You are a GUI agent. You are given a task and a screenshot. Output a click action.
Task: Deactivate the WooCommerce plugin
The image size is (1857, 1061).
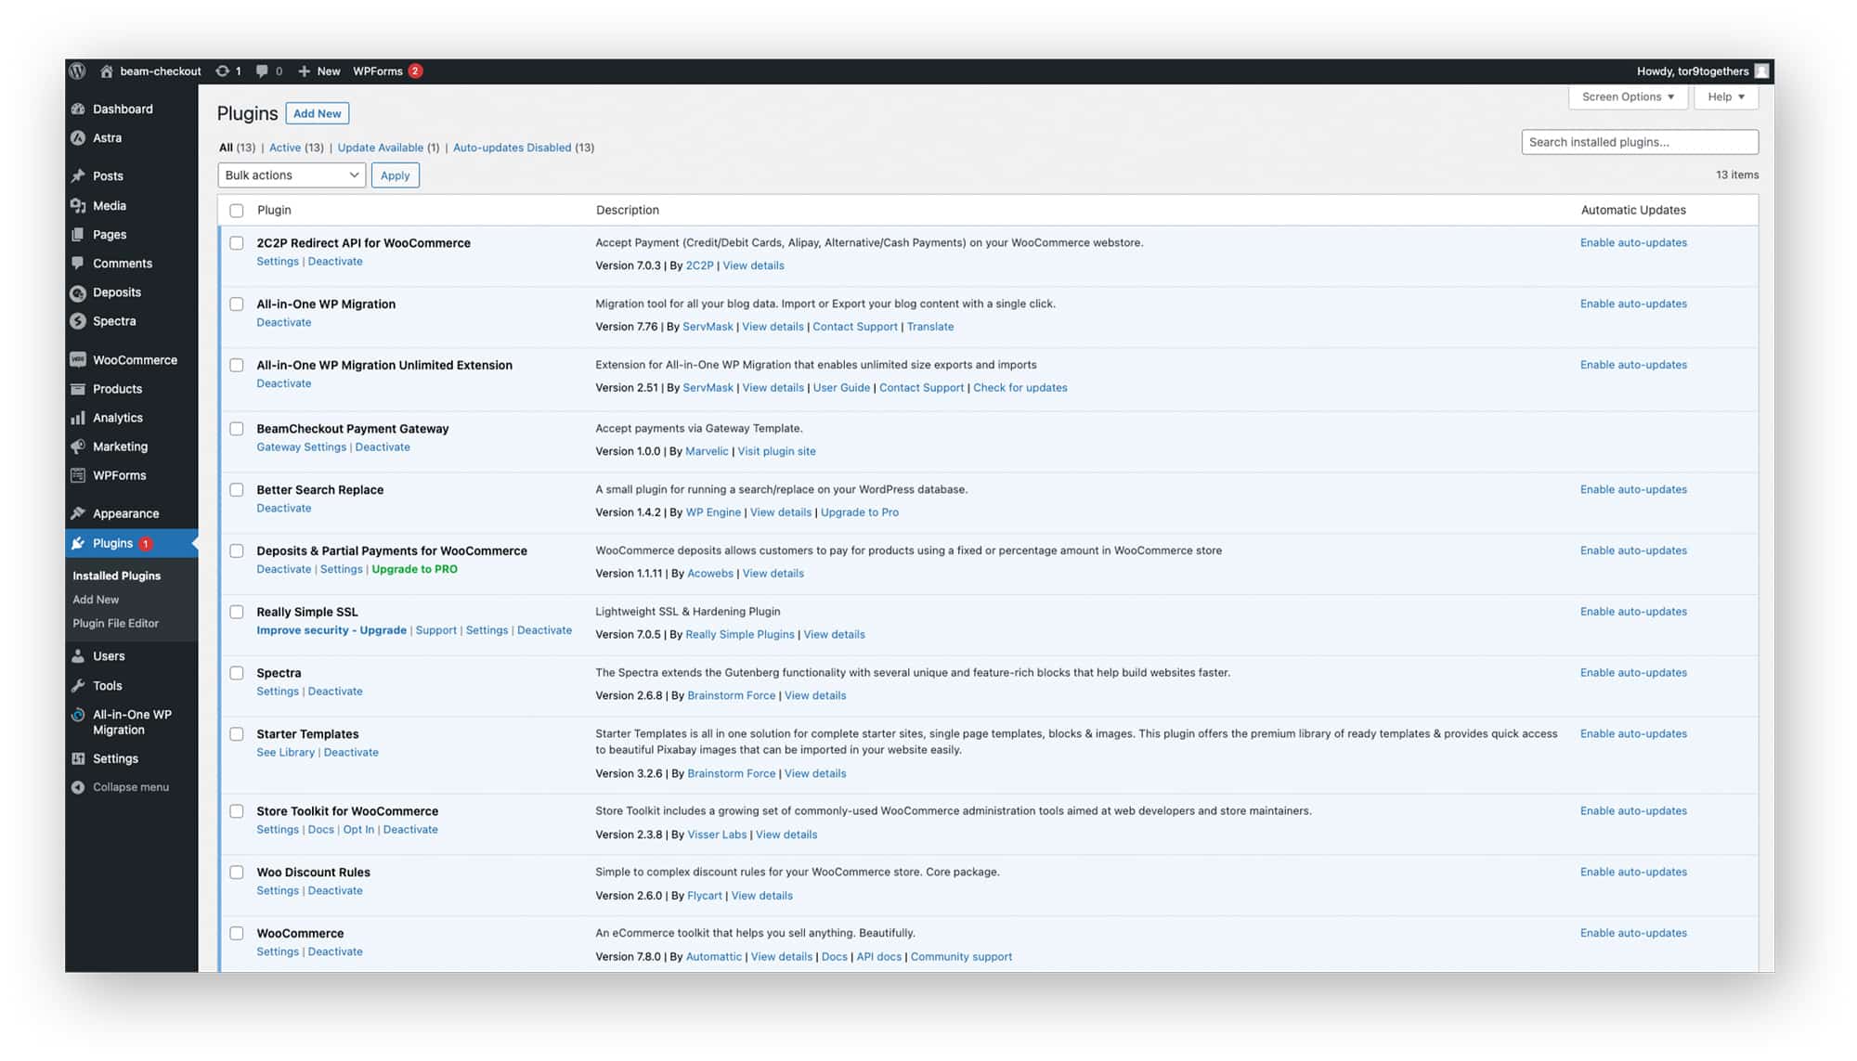pyautogui.click(x=335, y=951)
